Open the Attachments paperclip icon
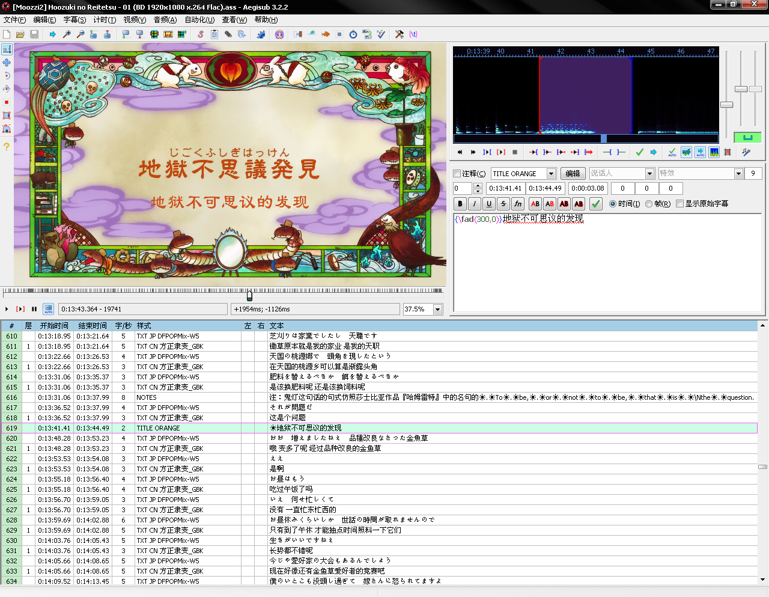Screen dimensions: 769x597 point(228,34)
